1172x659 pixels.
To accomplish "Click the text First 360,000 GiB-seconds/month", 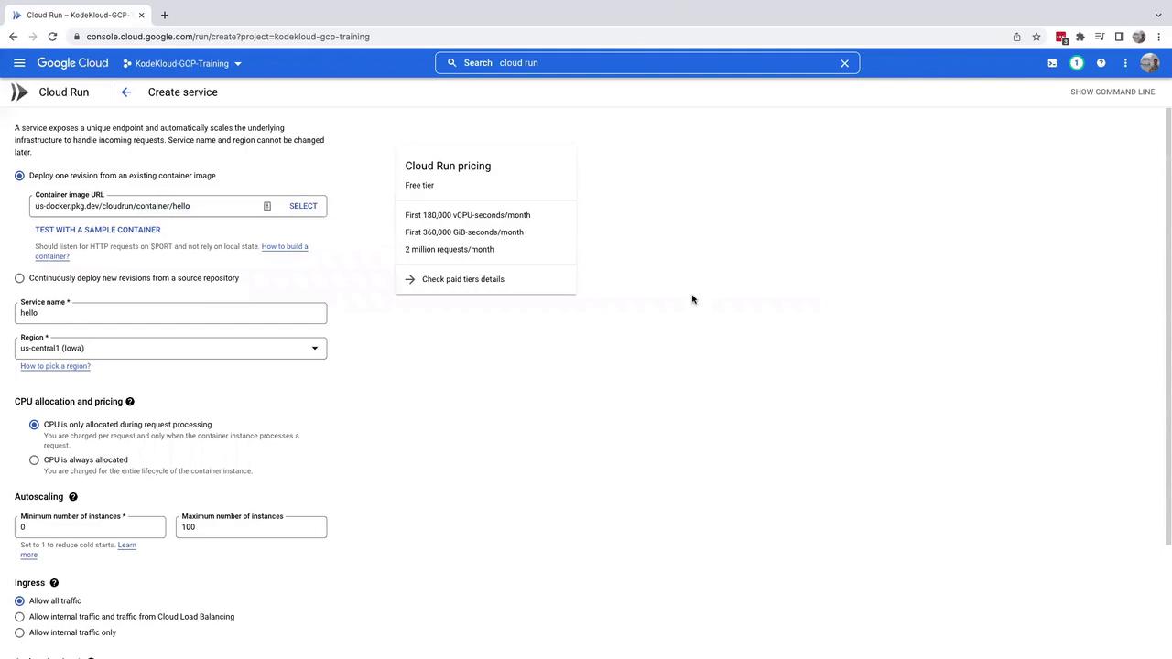I will [464, 232].
